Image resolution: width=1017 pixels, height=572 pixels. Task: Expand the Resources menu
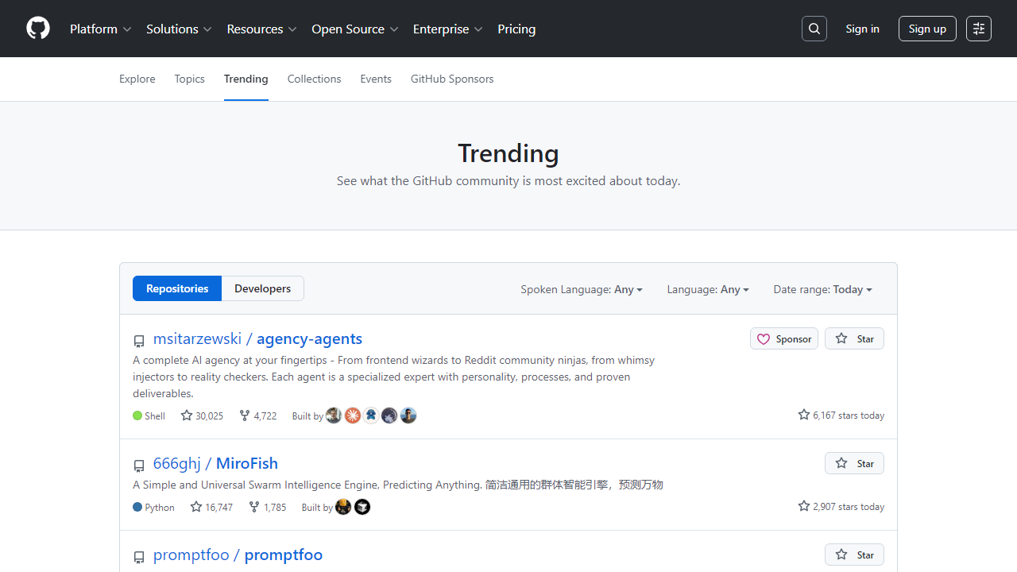pyautogui.click(x=262, y=29)
